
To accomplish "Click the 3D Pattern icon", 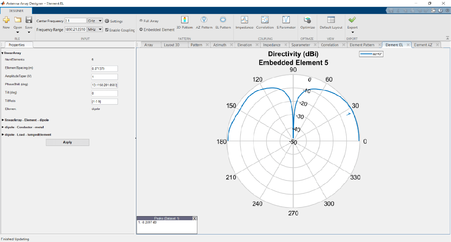I will click(185, 20).
